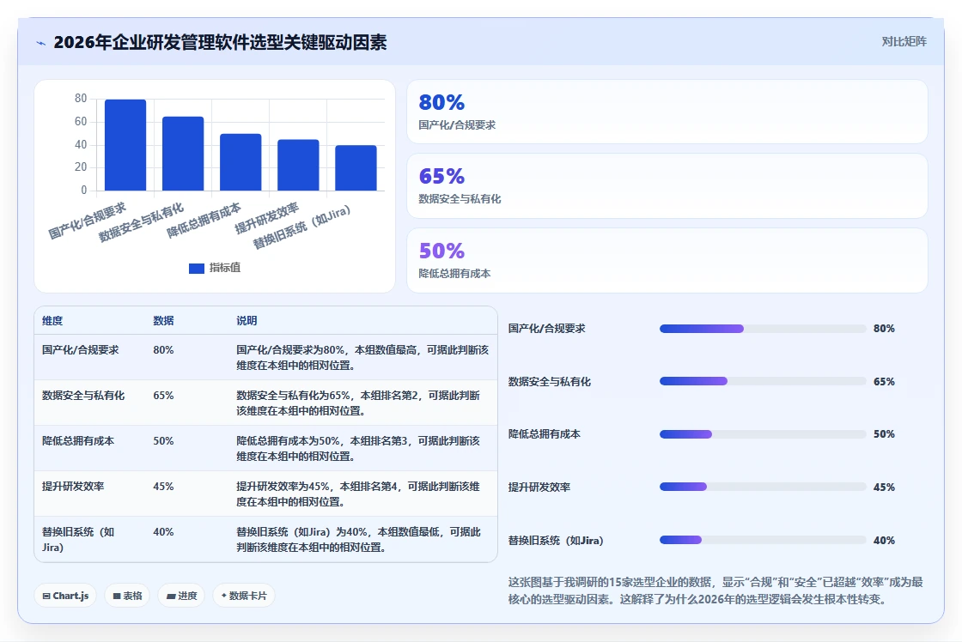Click the 替换旧系统 (如Jira) chart bar
The width and height of the screenshot is (962, 642).
[x=356, y=167]
